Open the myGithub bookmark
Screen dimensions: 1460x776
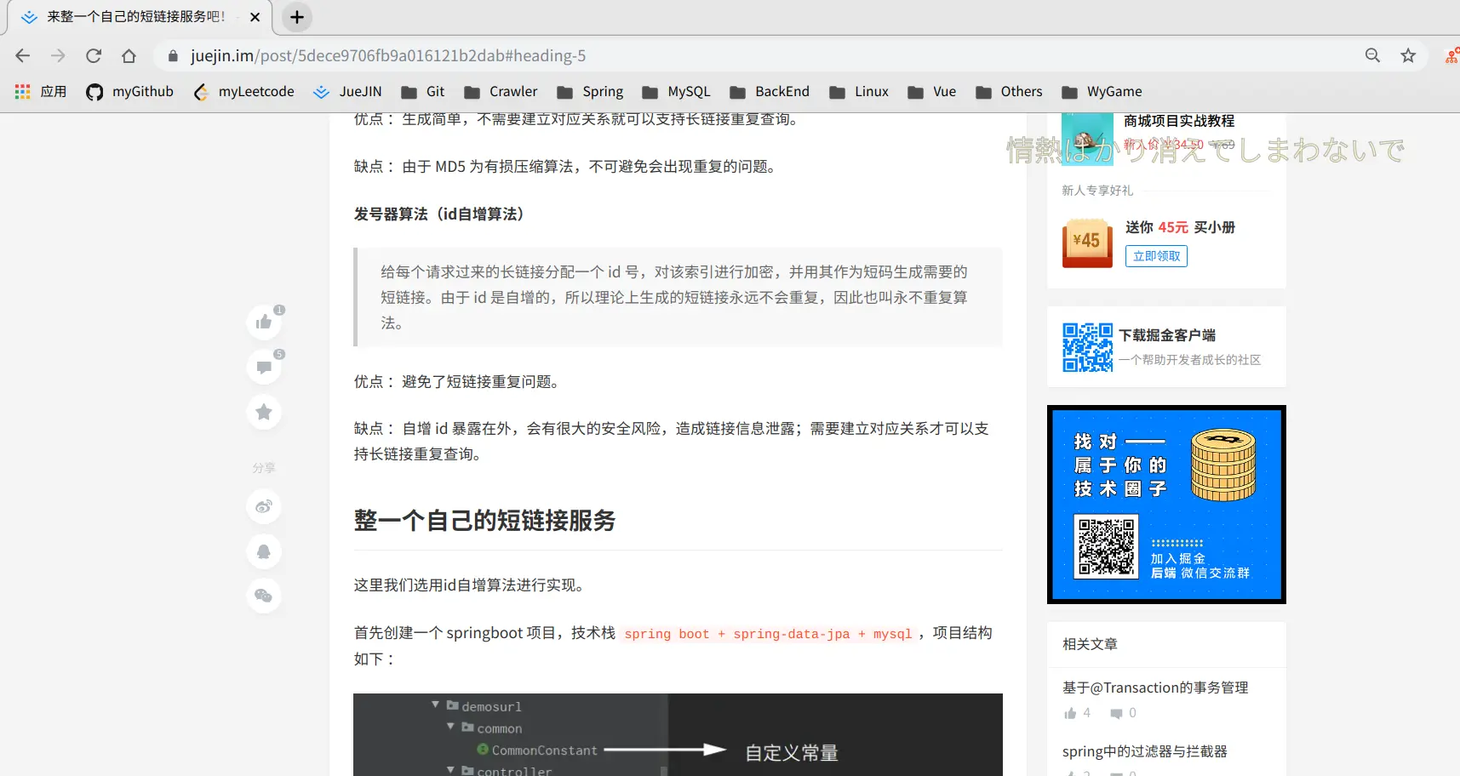pos(129,92)
